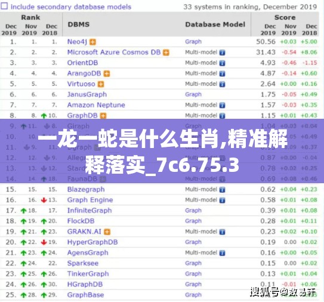The height and width of the screenshot is (302, 324).
Task: Click Graph model link in FlockDB row
Action: [193, 221]
